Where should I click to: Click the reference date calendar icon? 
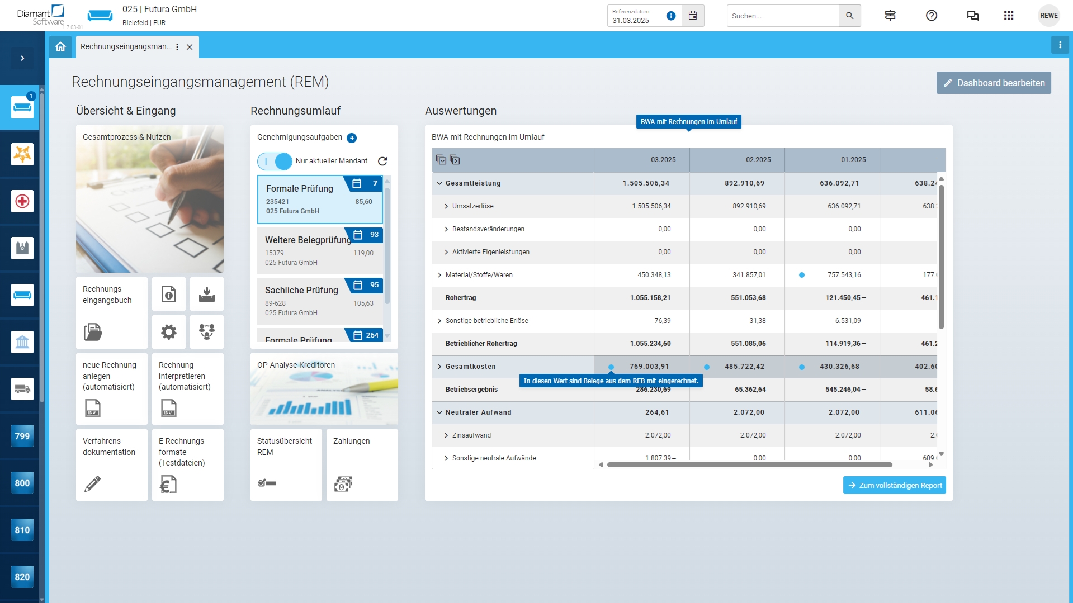pos(693,16)
